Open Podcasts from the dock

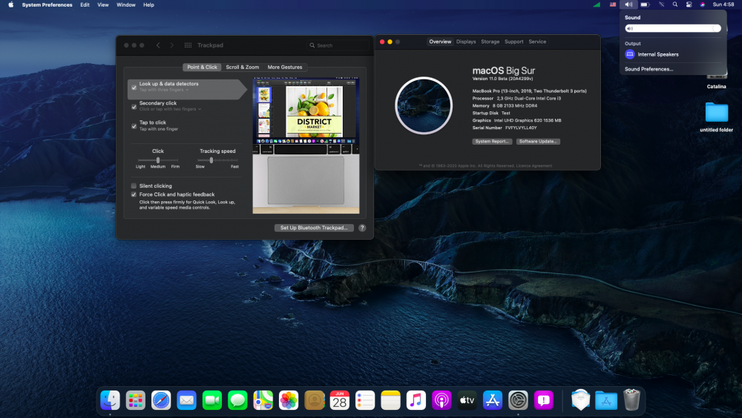click(441, 400)
